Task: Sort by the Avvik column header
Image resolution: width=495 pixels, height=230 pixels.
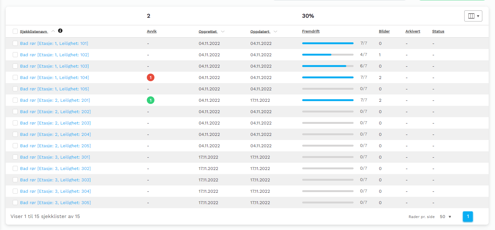Action: pyautogui.click(x=152, y=31)
